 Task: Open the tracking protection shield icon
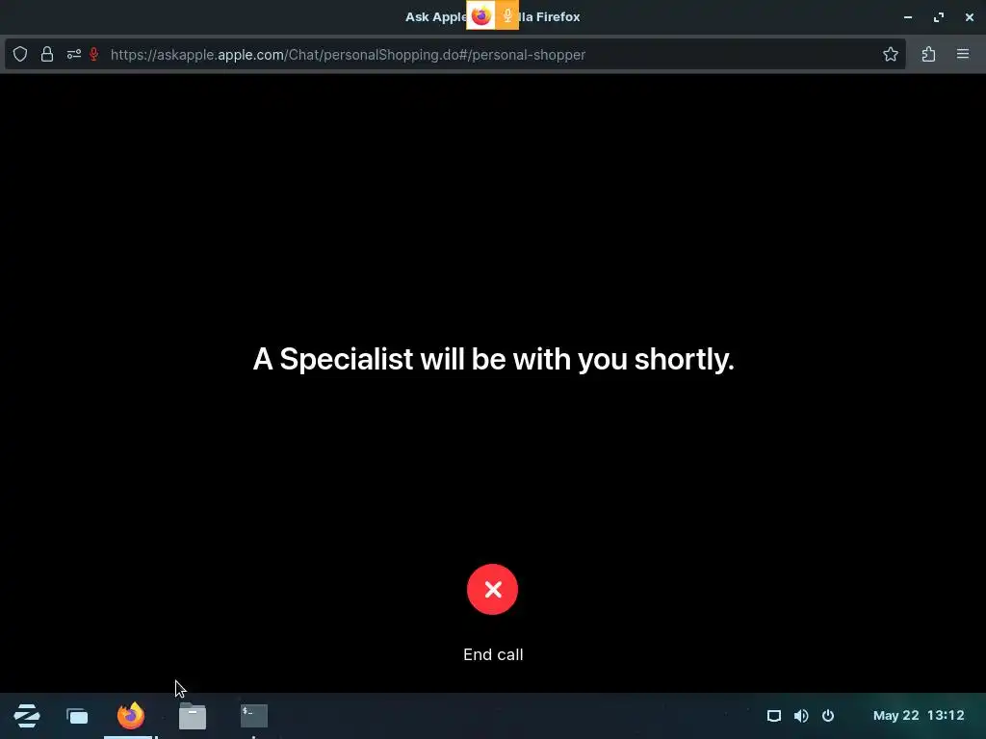coord(20,55)
